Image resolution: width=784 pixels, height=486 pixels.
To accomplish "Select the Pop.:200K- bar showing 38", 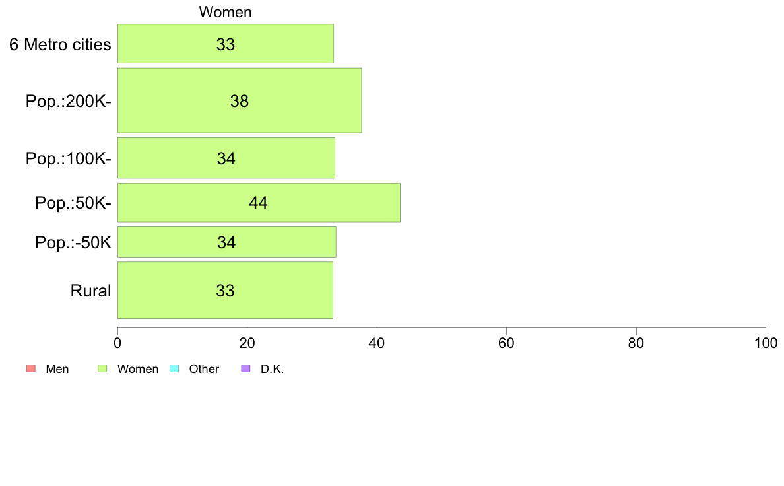I will (240, 100).
